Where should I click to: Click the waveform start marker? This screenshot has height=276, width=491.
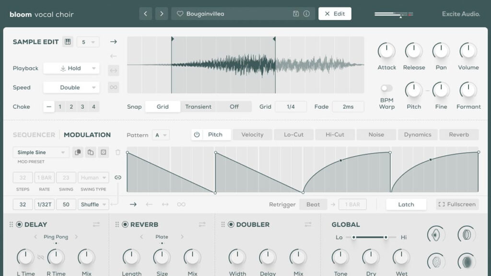172,39
